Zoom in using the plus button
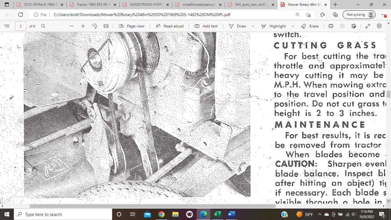391x220 pixels. (83, 26)
